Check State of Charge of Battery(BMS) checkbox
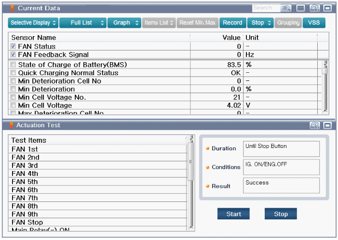This screenshot has width=338, height=240. pyautogui.click(x=14, y=65)
